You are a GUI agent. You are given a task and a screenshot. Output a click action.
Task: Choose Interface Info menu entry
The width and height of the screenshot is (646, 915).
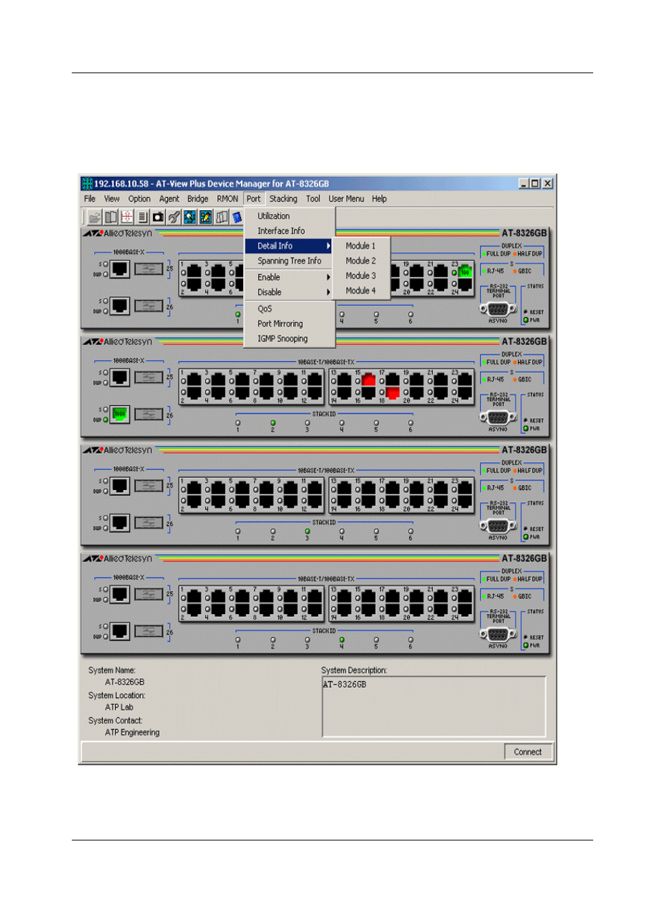pos(290,231)
